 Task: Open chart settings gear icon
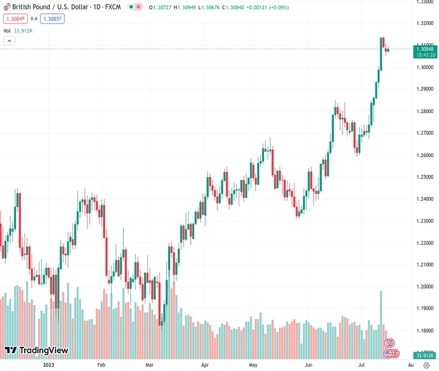pos(427,365)
